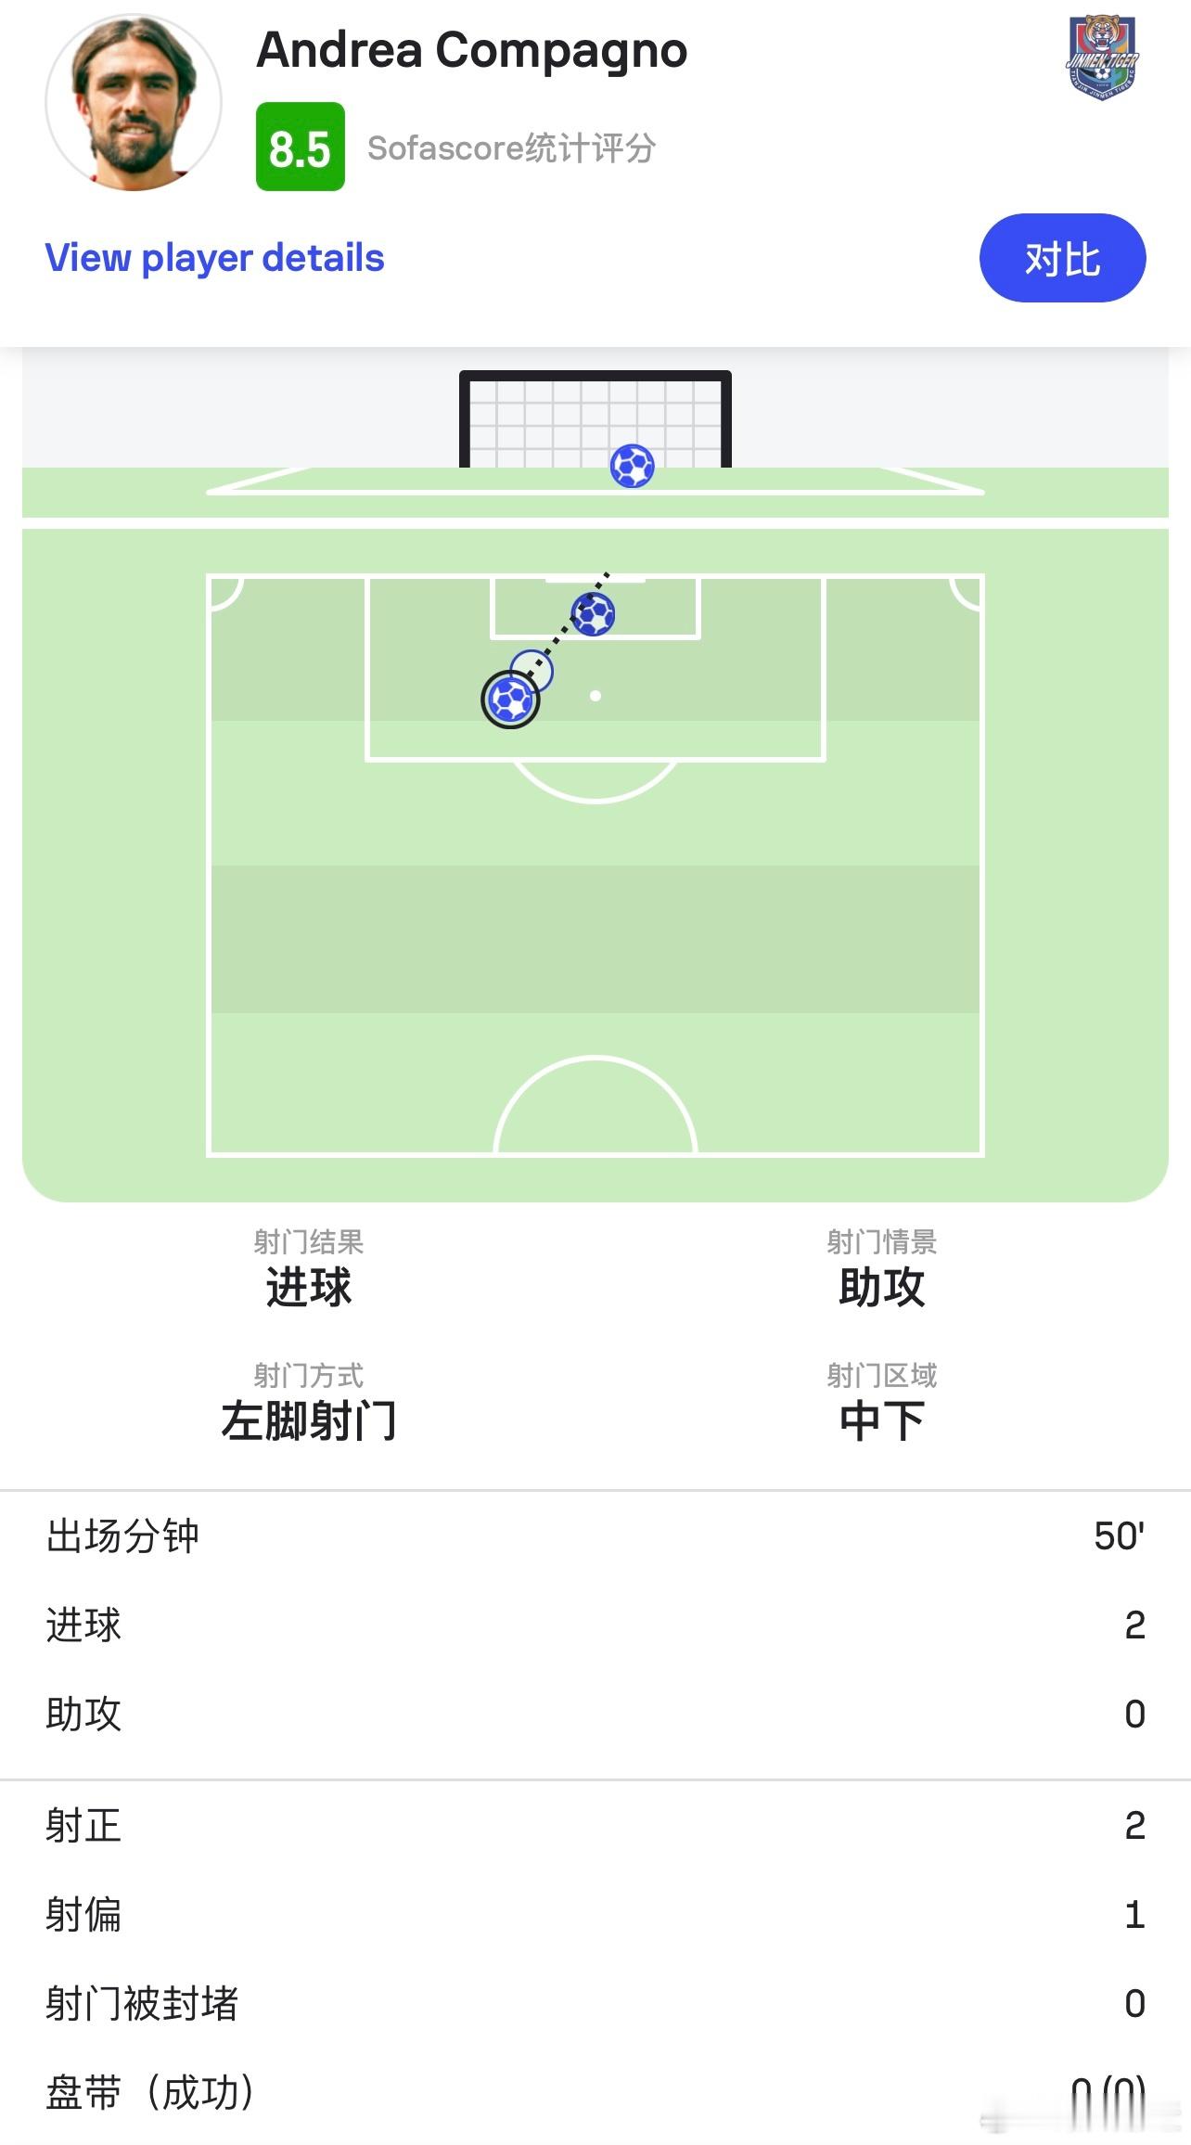Screen dimensions: 1191x2145
Task: Tap the goal net graphic
Action: click(x=595, y=419)
